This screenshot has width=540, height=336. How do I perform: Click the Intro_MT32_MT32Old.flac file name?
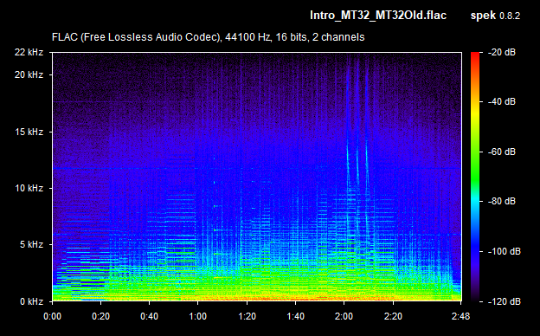click(378, 16)
